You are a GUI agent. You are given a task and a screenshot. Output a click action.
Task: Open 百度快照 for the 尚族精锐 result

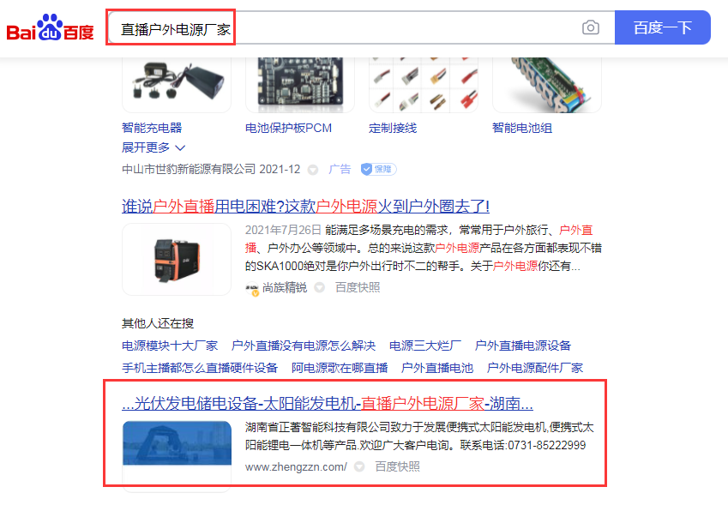358,288
